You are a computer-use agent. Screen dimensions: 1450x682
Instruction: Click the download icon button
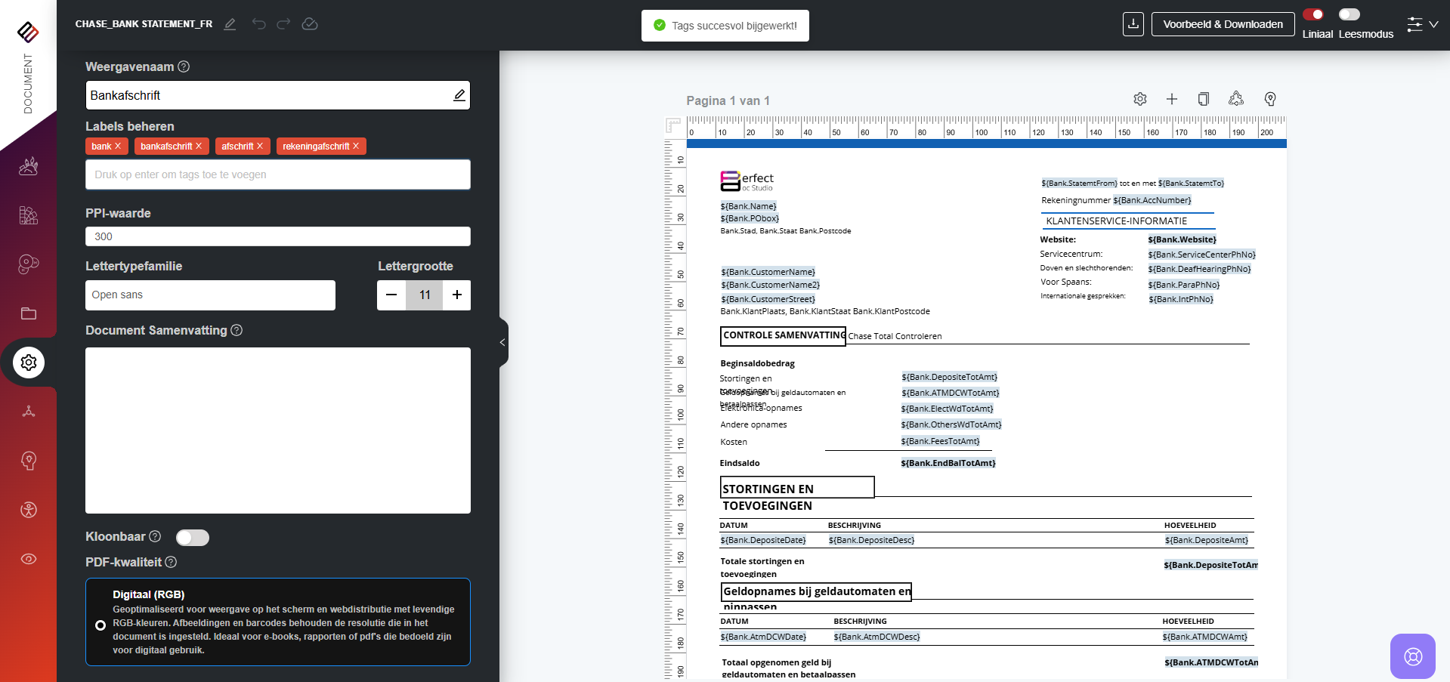click(x=1133, y=24)
